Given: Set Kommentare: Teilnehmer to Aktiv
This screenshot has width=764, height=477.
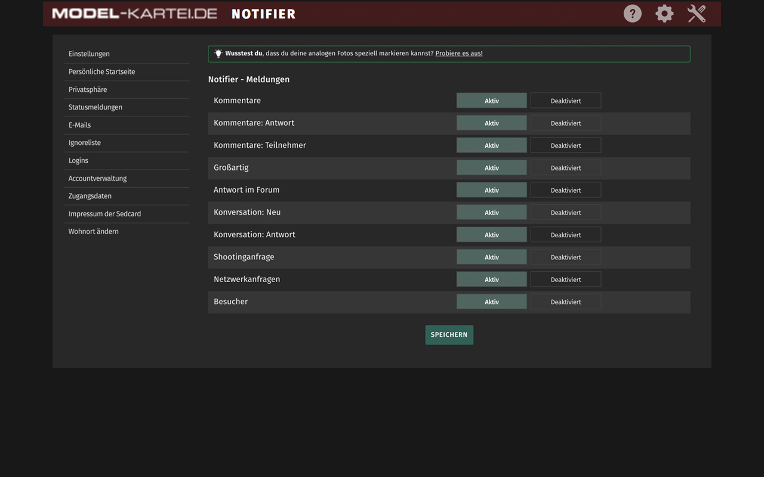Looking at the screenshot, I should pyautogui.click(x=492, y=145).
